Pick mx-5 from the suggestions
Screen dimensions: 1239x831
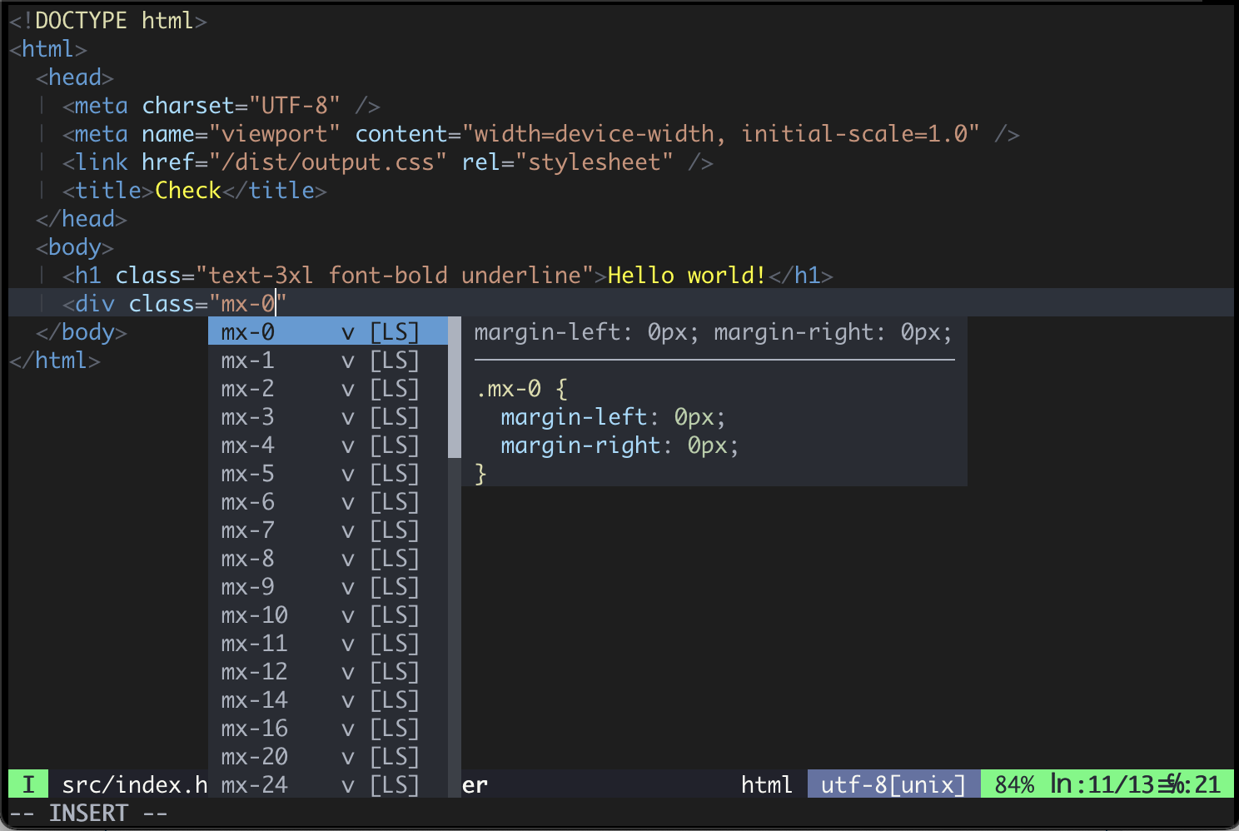coord(328,474)
